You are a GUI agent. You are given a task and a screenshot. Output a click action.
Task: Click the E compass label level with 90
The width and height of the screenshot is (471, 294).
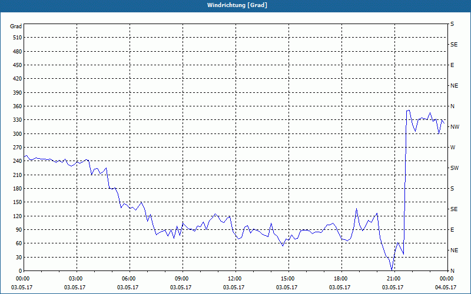[x=452, y=230]
